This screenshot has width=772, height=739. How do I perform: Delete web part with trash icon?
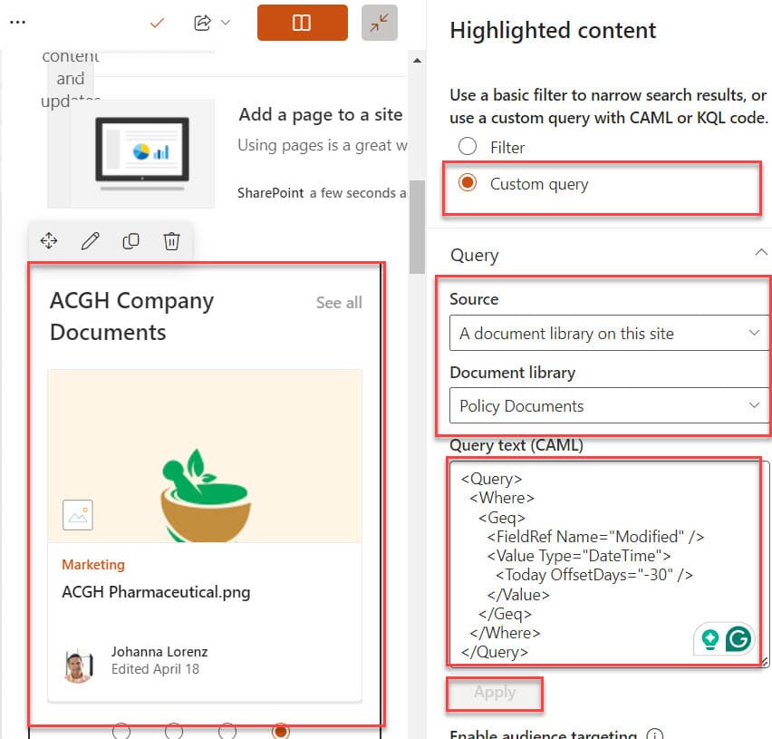pos(171,241)
